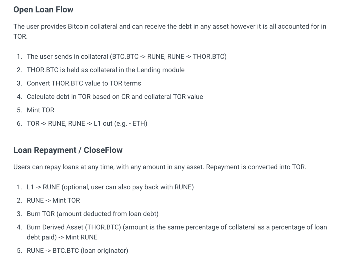Click the step 'TOR -> RUNE, RUNE -> L1 out'
Screen dimensions: 344x261
pos(87,123)
